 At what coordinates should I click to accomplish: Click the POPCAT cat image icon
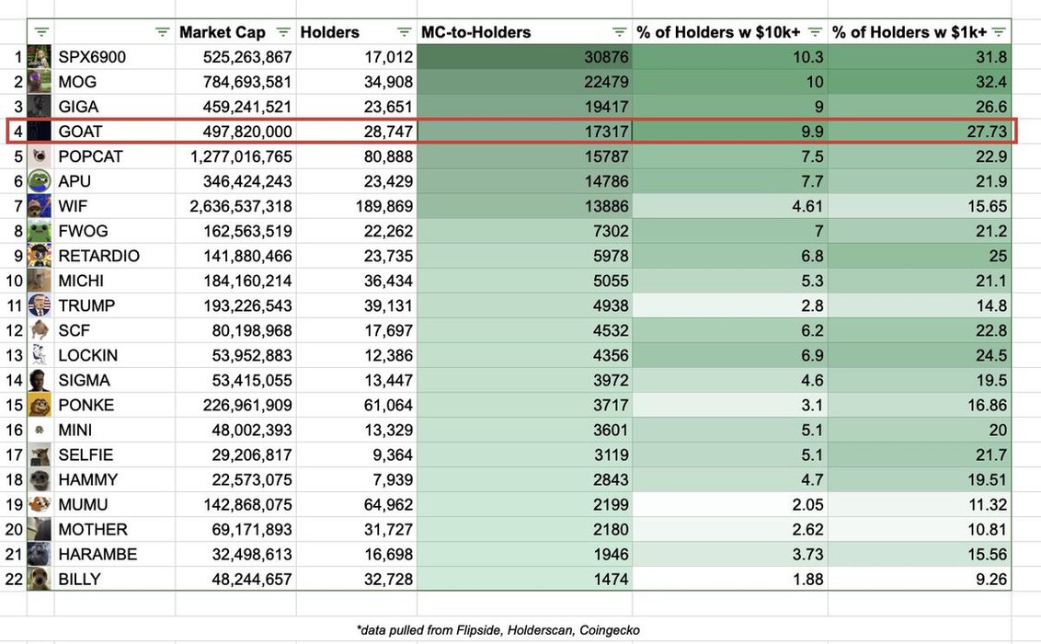[40, 156]
